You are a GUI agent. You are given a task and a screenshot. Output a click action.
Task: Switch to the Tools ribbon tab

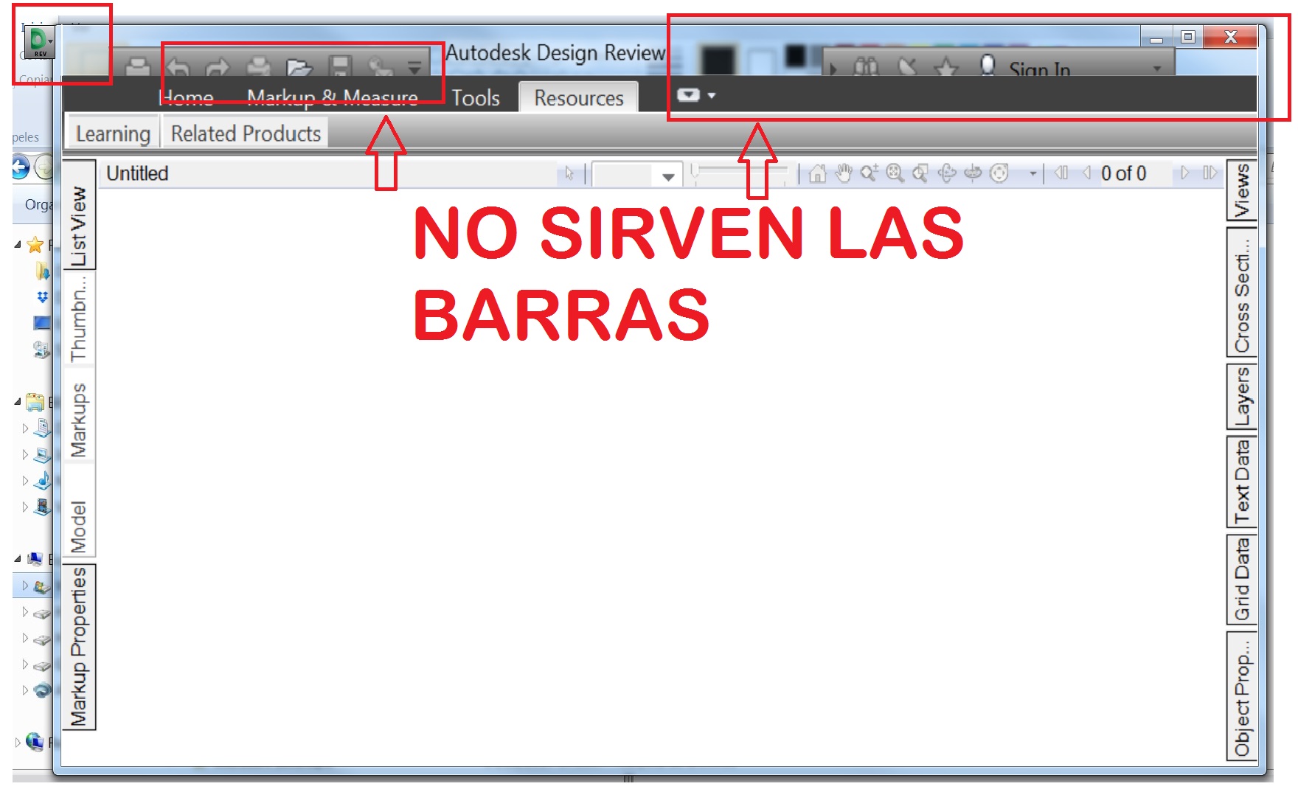pos(476,97)
